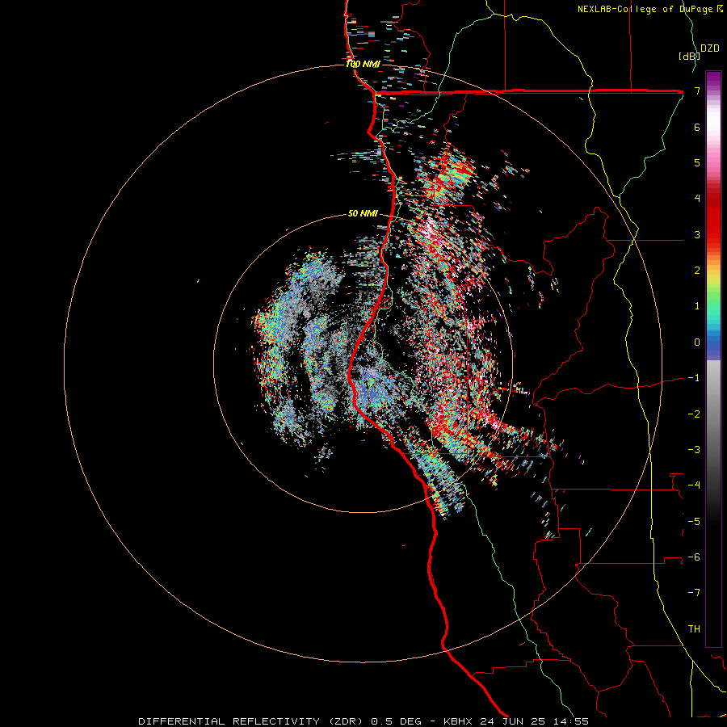
Task: Click the ZDR color scale bar
Action: tap(713, 359)
